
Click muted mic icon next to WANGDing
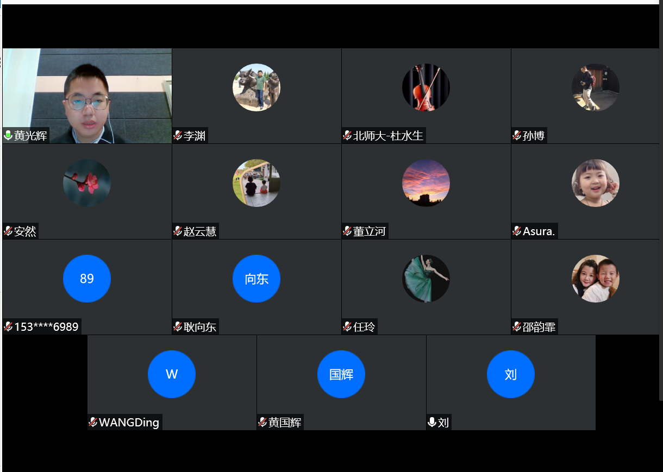coord(93,422)
